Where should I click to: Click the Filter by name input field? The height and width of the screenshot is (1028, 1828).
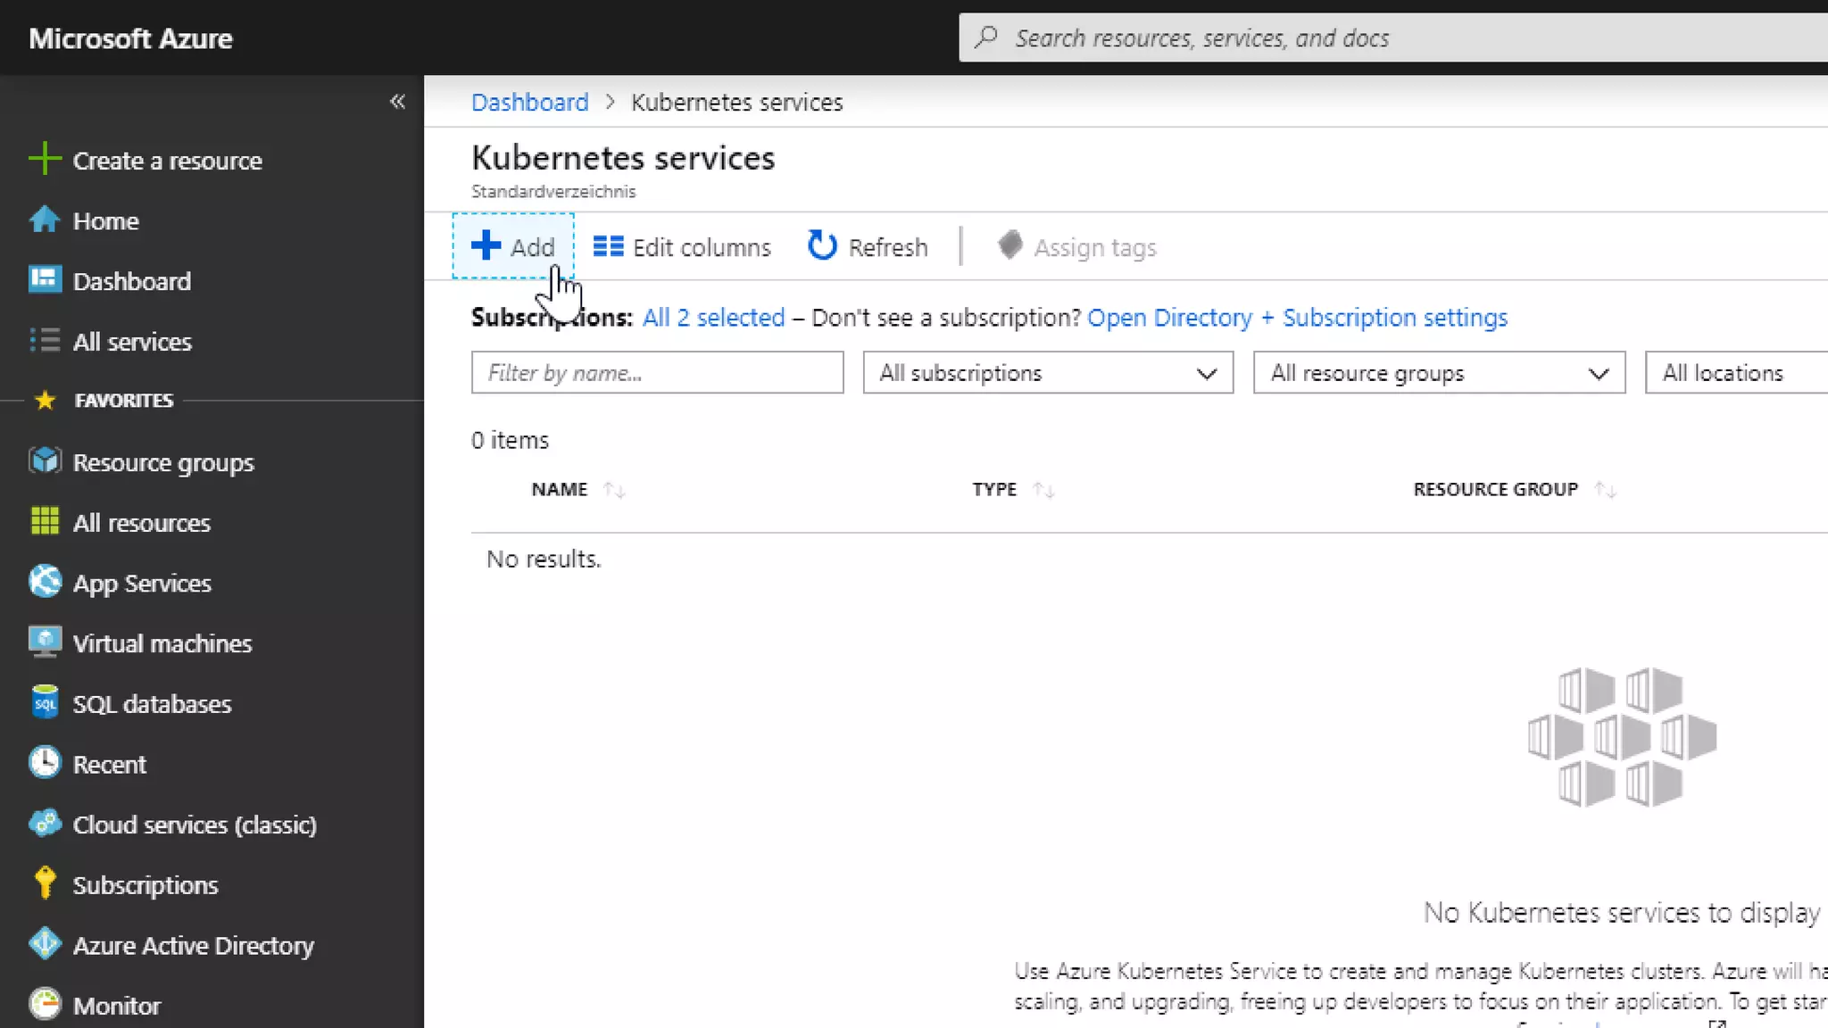point(657,373)
